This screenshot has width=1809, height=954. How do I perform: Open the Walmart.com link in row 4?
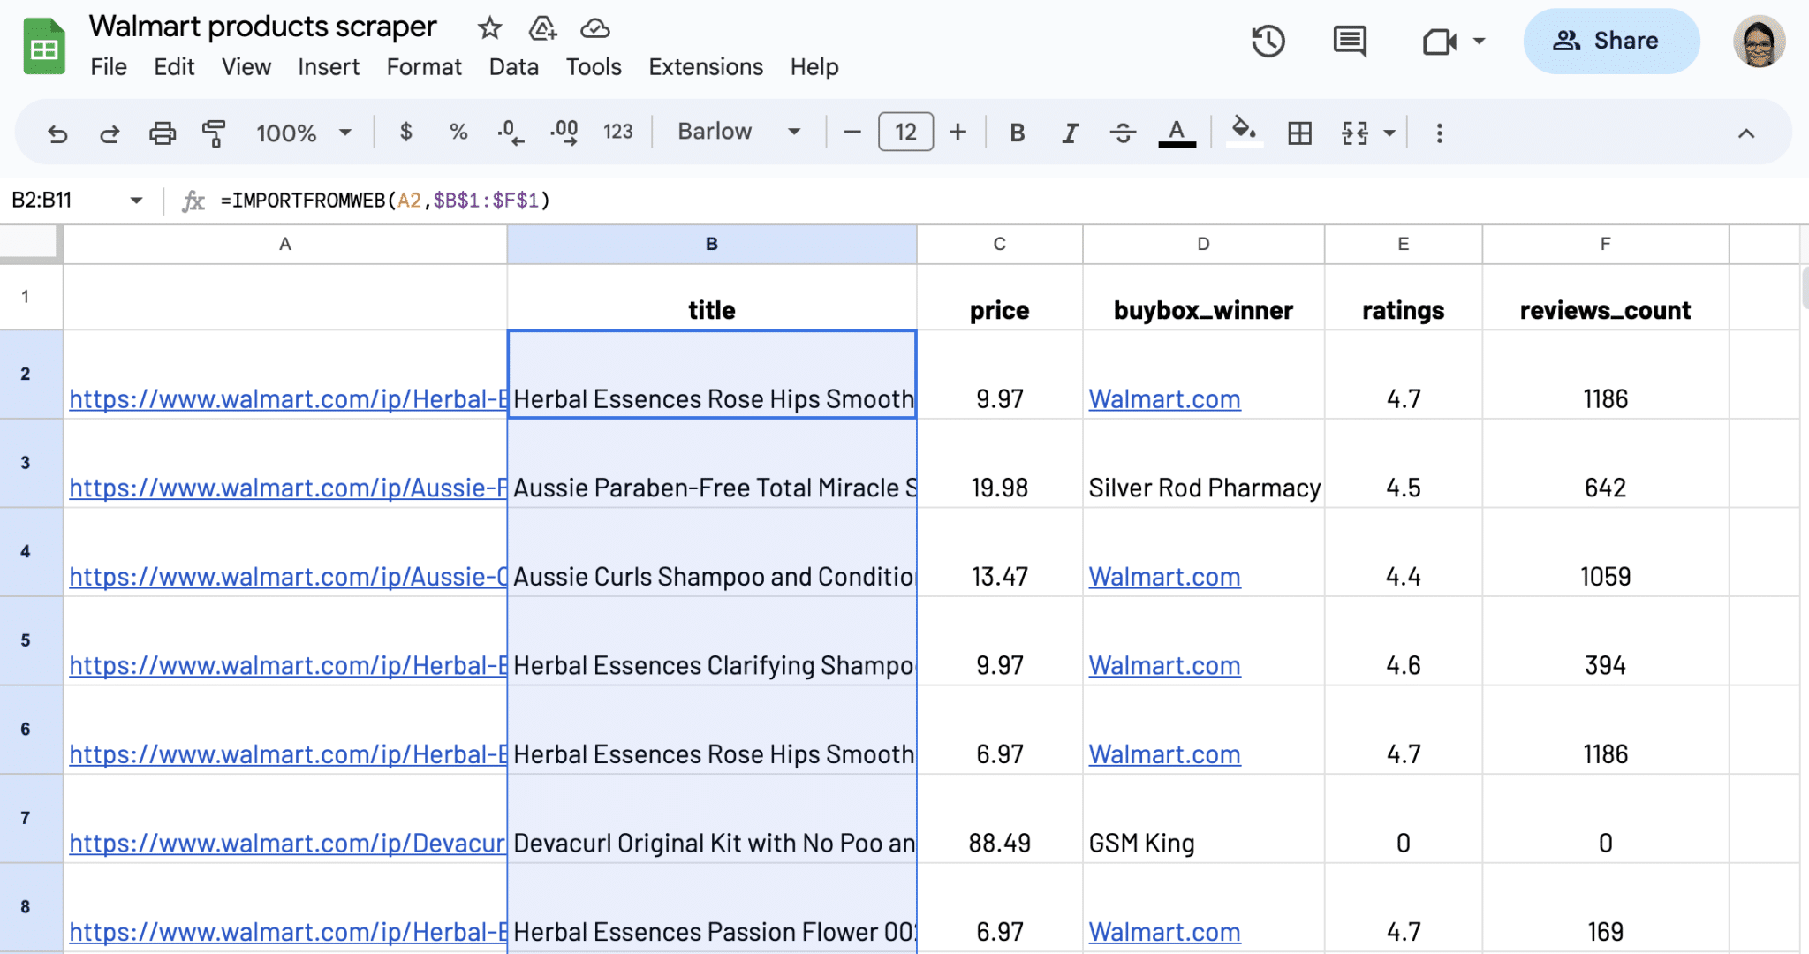(1164, 576)
